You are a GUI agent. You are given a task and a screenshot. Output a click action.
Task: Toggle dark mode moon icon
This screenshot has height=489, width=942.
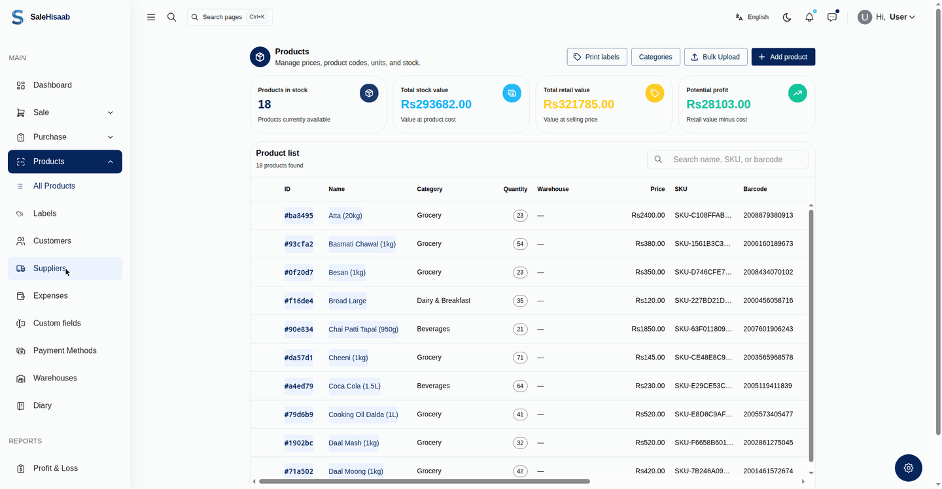[x=787, y=17]
